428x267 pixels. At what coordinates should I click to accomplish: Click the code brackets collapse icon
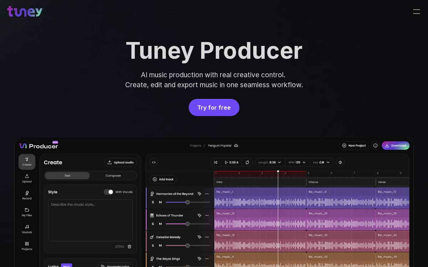point(154,162)
